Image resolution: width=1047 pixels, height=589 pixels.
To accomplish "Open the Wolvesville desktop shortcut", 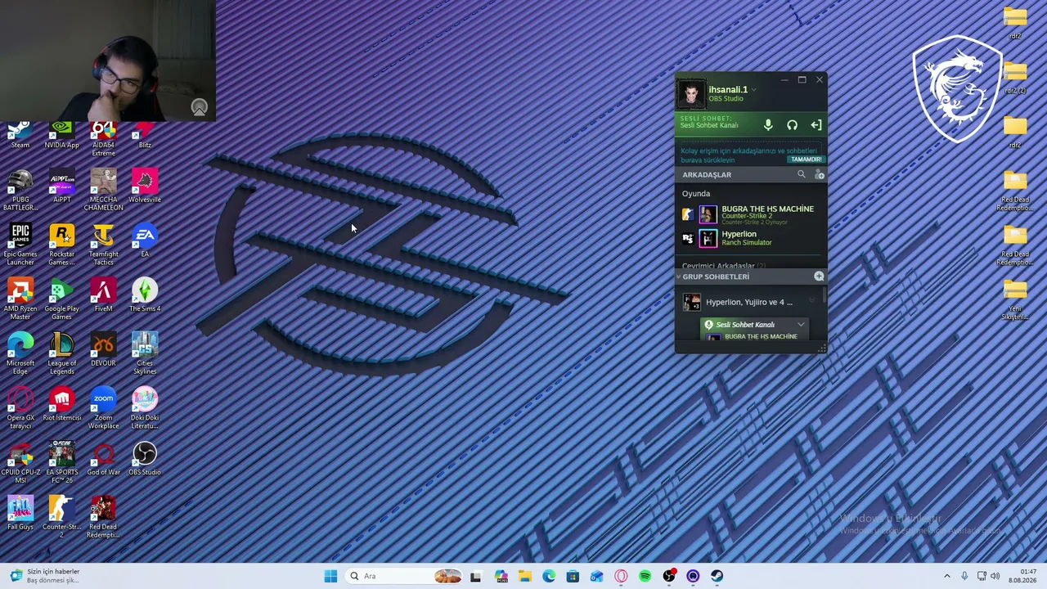I will point(145,187).
